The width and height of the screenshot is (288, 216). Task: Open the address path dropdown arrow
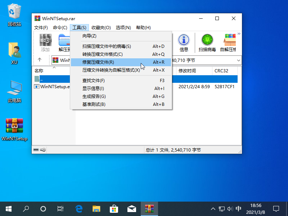pyautogui.click(x=238, y=60)
